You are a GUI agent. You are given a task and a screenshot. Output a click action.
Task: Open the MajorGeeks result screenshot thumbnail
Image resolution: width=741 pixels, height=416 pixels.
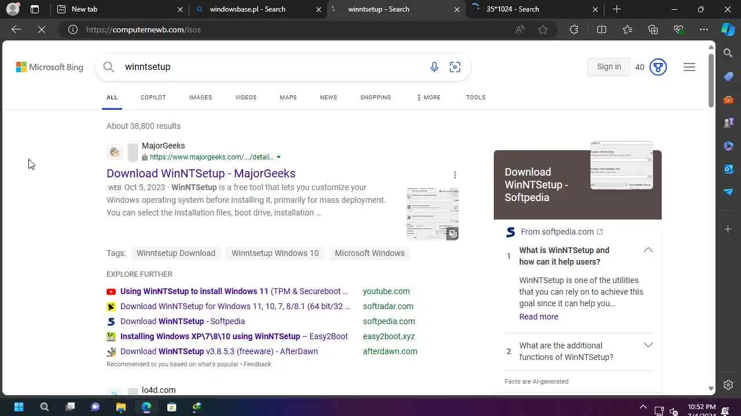tap(432, 214)
